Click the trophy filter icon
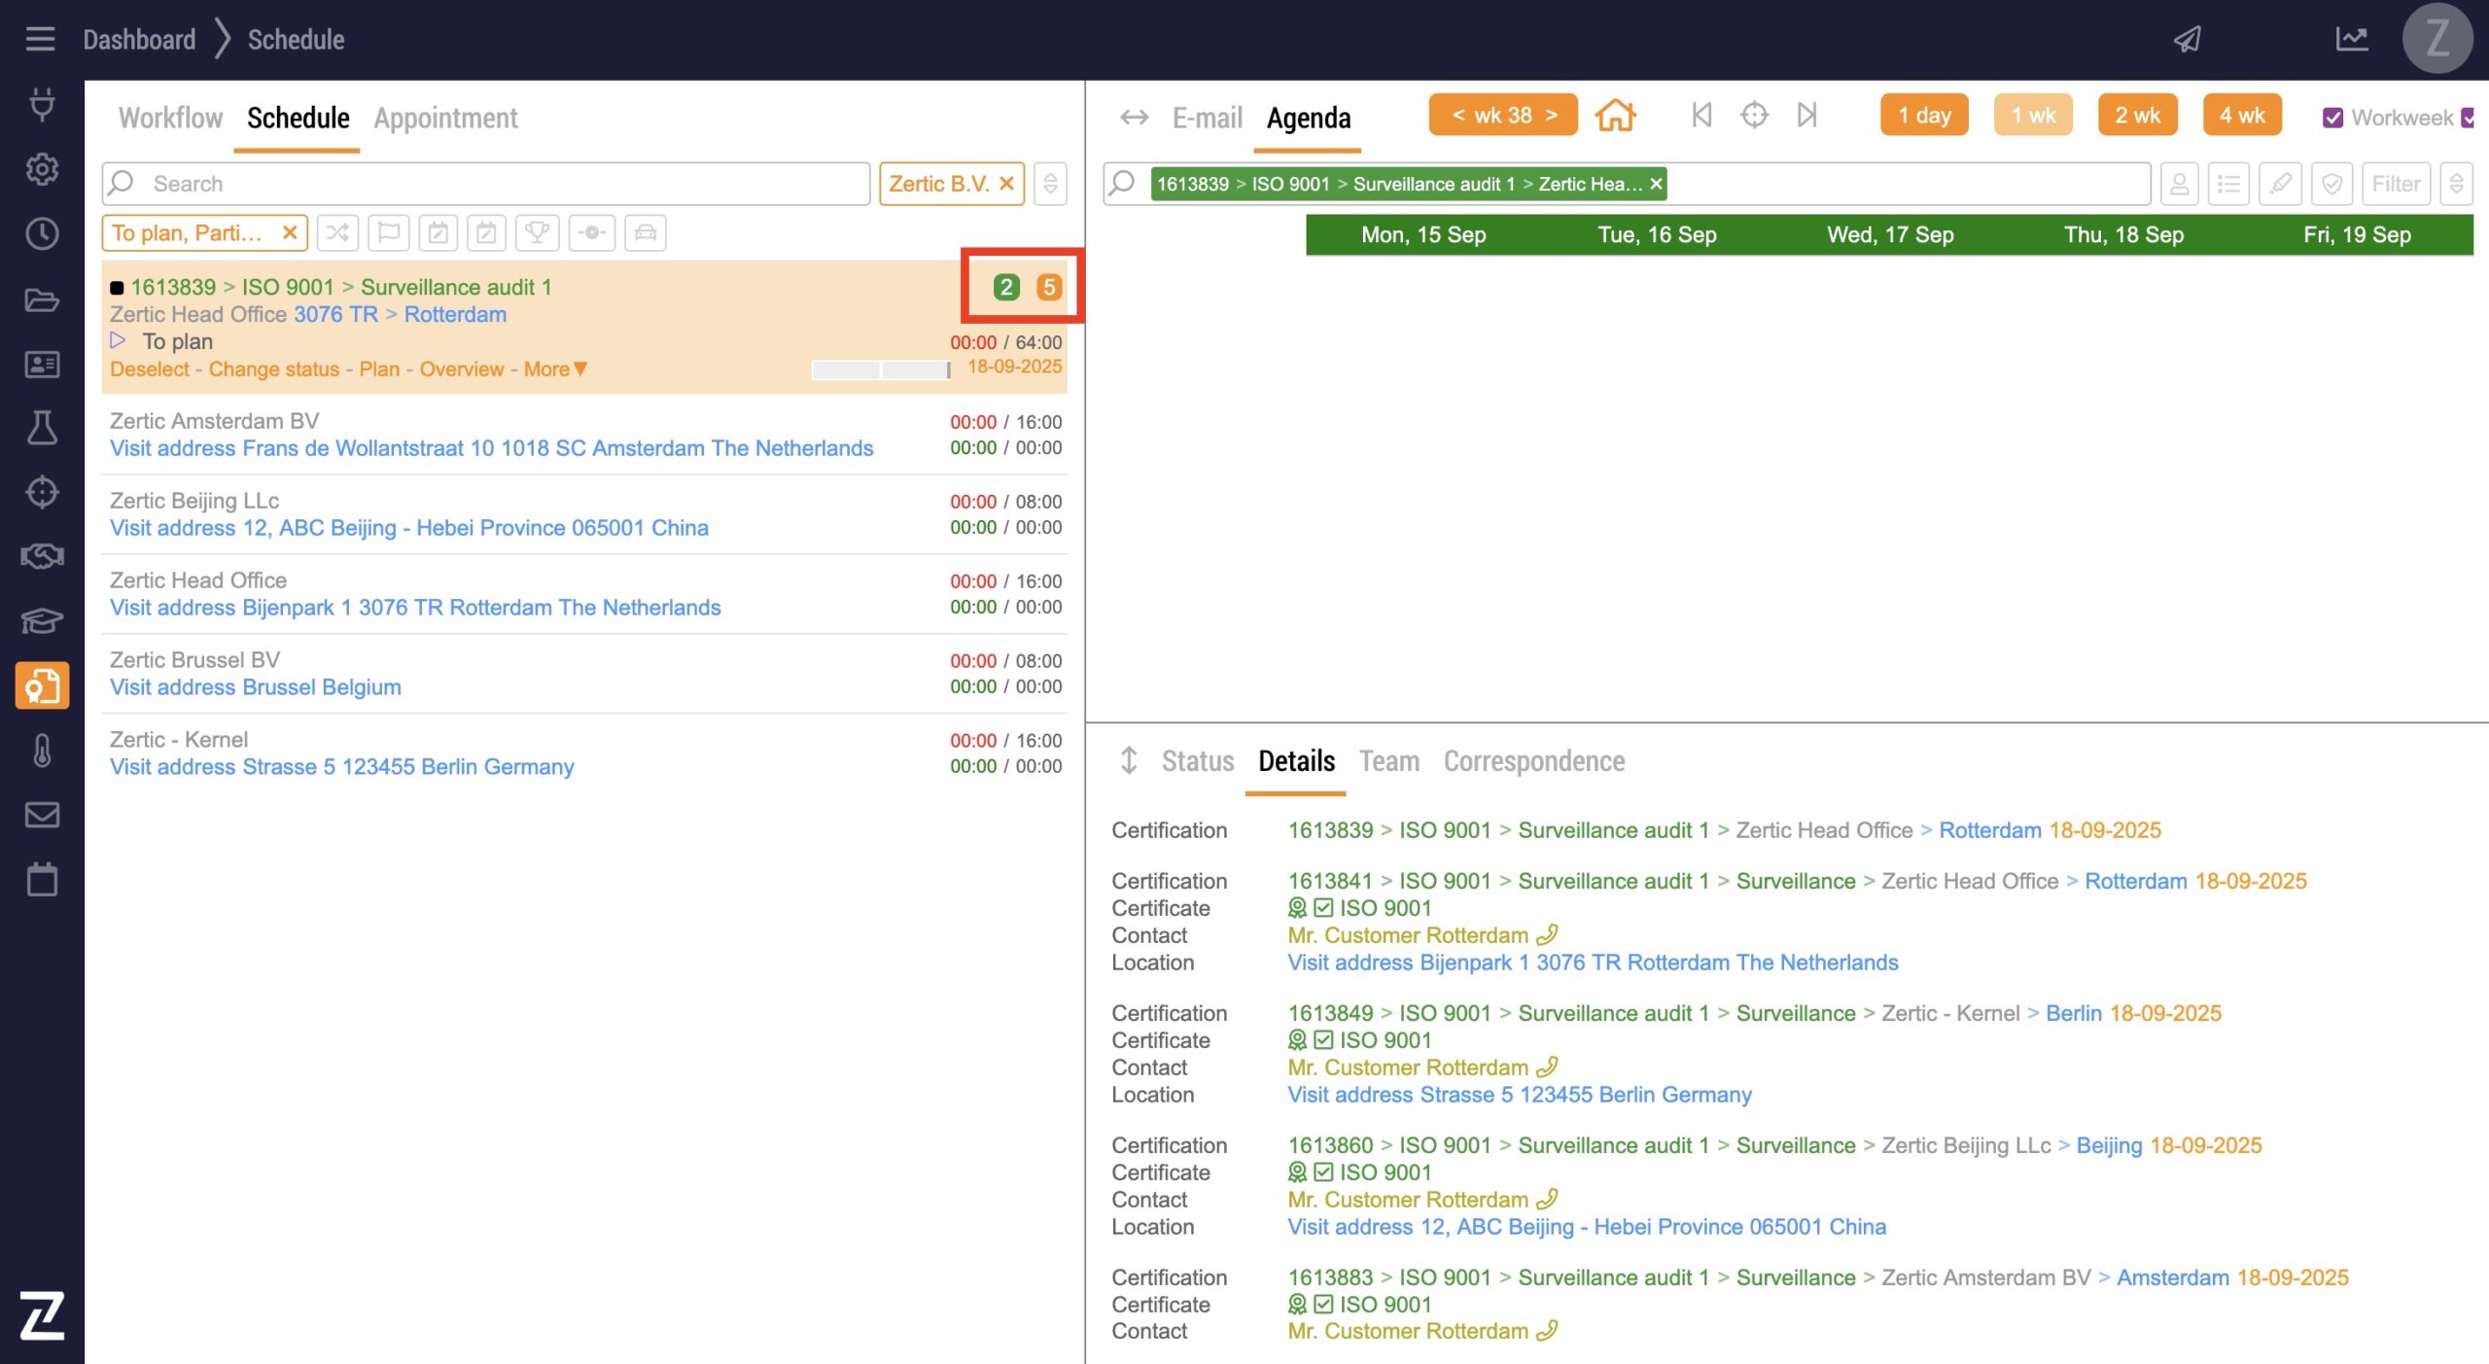2489x1364 pixels. 537,233
